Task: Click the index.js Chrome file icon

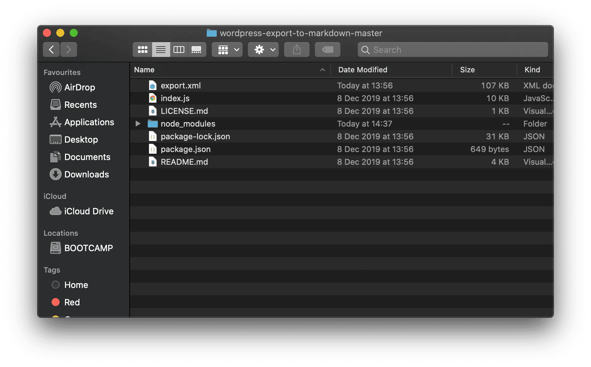Action: (153, 98)
